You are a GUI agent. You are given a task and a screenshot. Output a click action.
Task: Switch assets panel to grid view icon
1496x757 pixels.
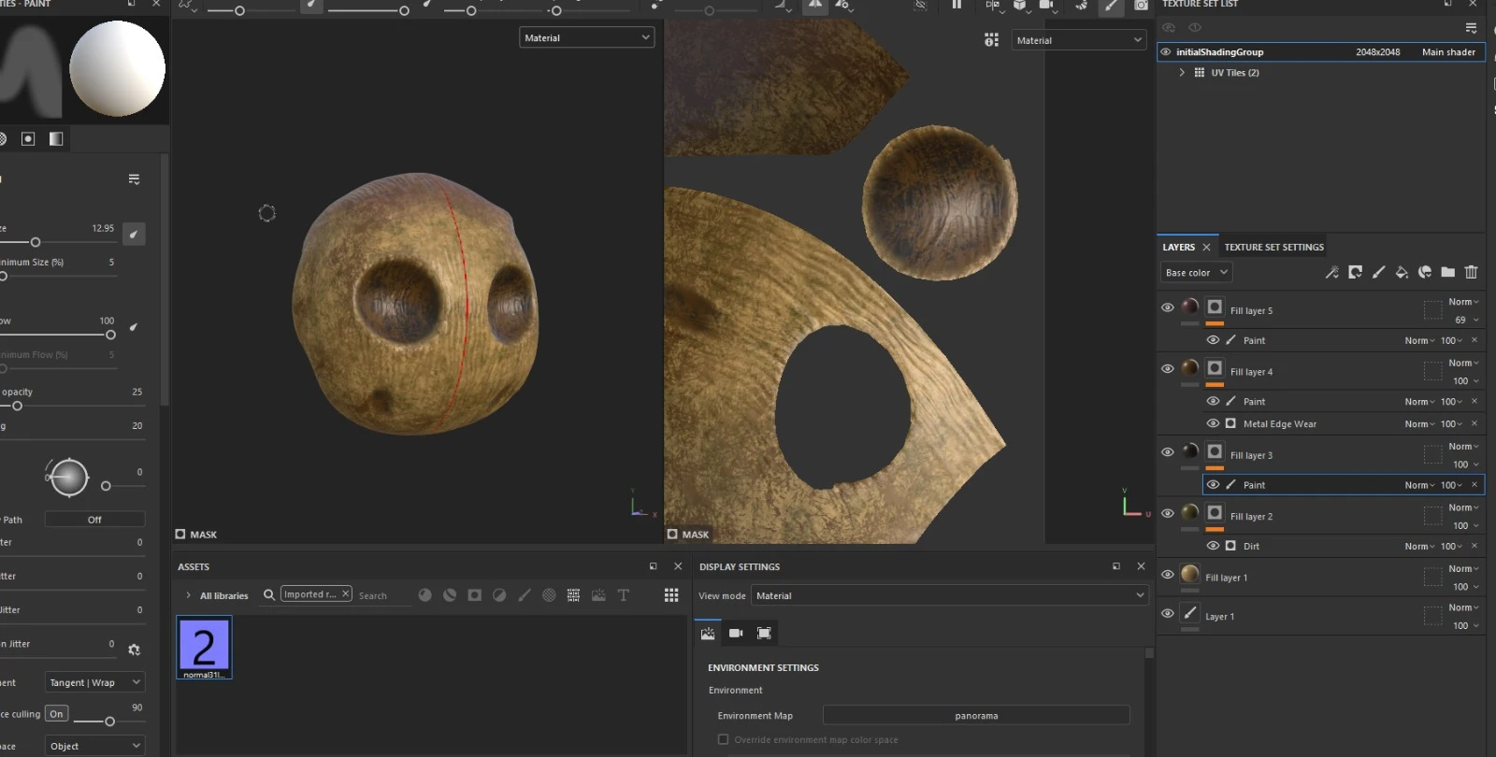click(x=671, y=595)
